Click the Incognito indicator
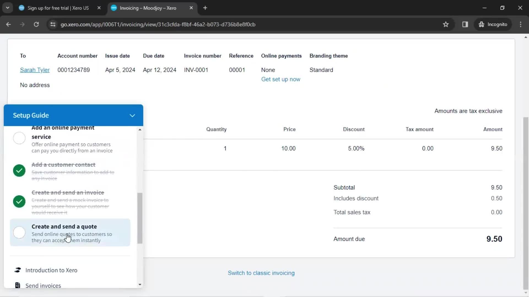Viewport: 529px width, 297px height. point(493,24)
